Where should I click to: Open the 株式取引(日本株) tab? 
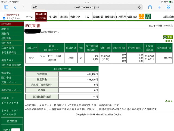41,16
